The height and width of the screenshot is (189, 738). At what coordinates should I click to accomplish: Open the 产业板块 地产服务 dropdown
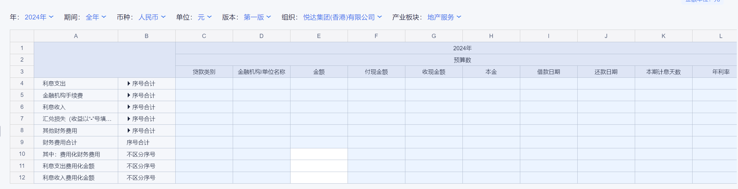[x=444, y=17]
